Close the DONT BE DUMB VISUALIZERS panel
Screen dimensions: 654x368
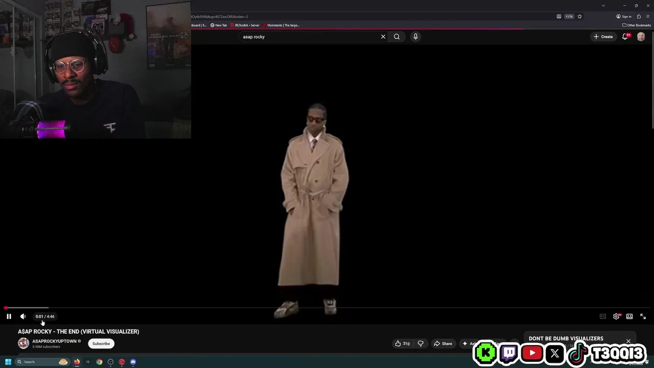[x=628, y=341]
